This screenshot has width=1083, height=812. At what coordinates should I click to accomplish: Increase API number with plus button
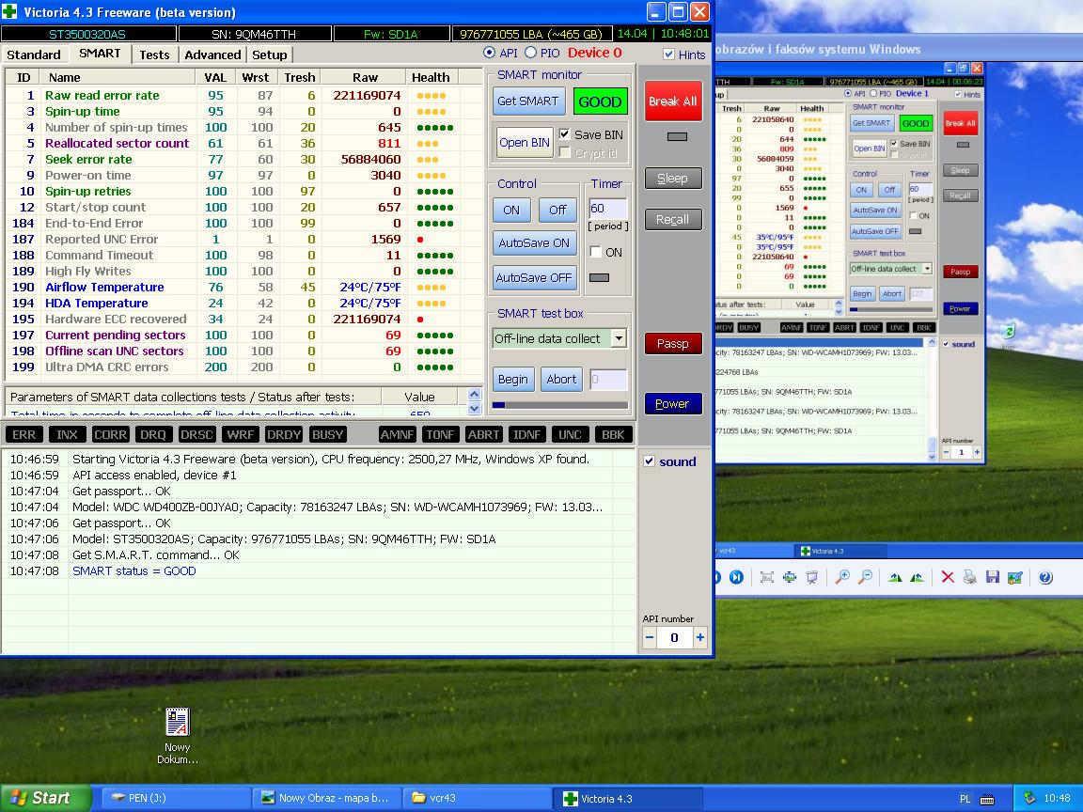click(x=699, y=637)
